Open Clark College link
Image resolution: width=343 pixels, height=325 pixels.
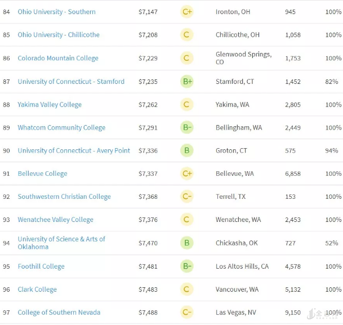click(x=37, y=290)
